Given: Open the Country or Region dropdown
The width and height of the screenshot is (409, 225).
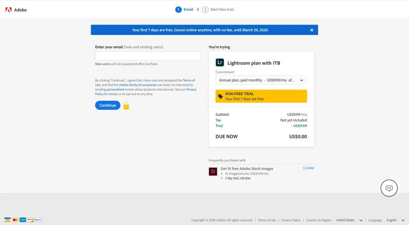Looking at the screenshot, I should coord(349,220).
